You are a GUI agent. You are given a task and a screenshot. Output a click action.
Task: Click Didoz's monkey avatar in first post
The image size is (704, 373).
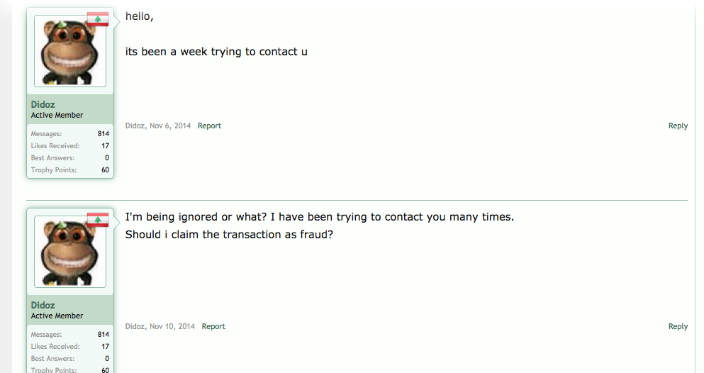coord(70,51)
